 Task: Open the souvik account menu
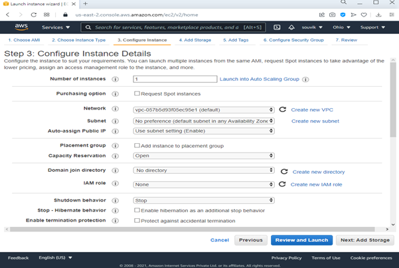312,27
